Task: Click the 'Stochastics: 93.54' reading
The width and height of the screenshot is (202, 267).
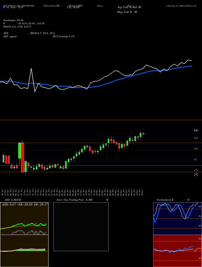Action: 13,20
